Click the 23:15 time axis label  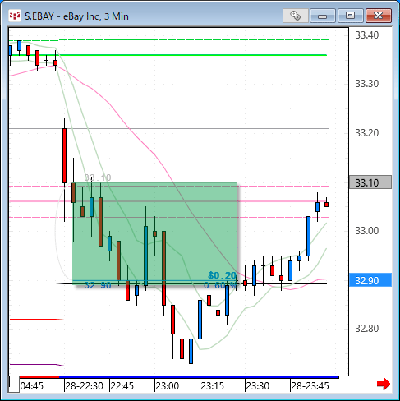point(213,386)
